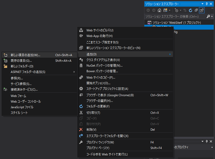Click the Pending Changes Filter clock icon
Viewport: 215px width, 159px height.
point(176,10)
